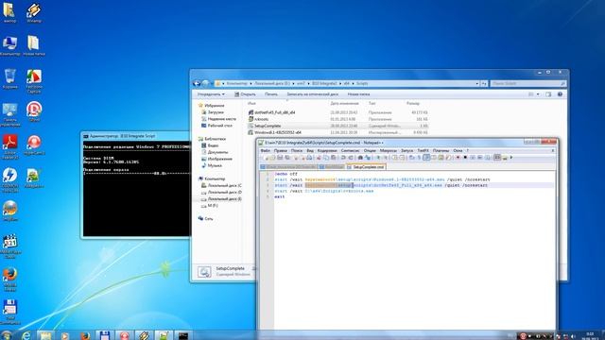Open the HyperCam desktop shortcut
Viewport: 605px width, 340px height.
(34, 145)
